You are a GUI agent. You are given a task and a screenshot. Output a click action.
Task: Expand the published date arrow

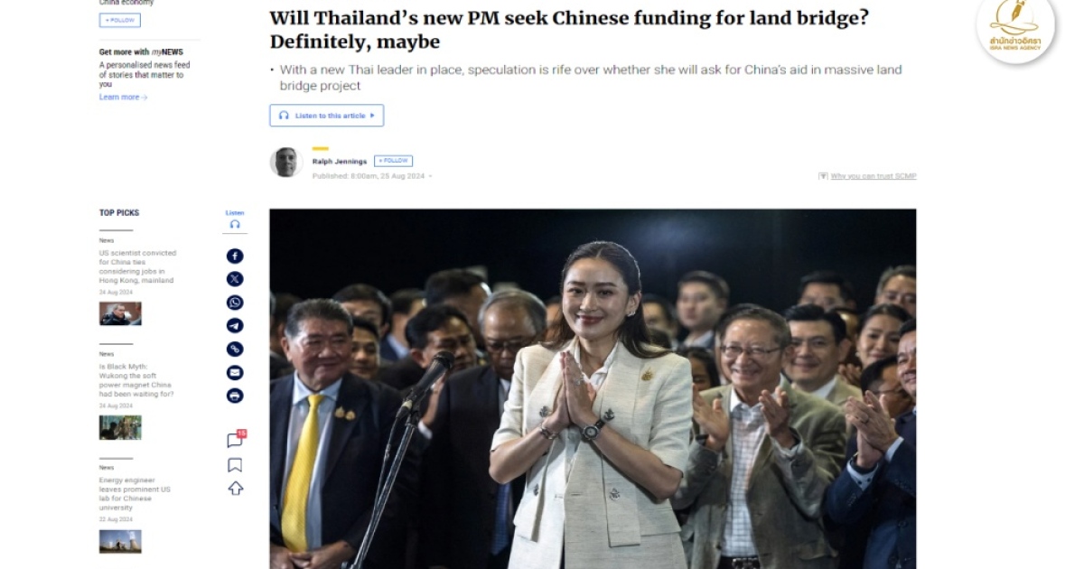point(430,176)
